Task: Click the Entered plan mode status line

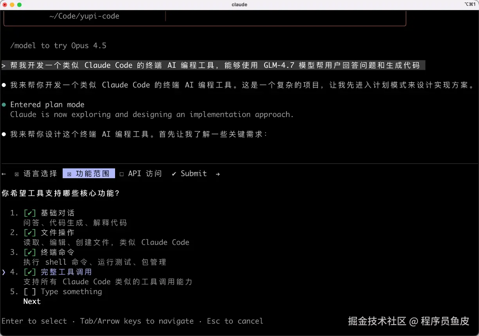Action: click(47, 105)
